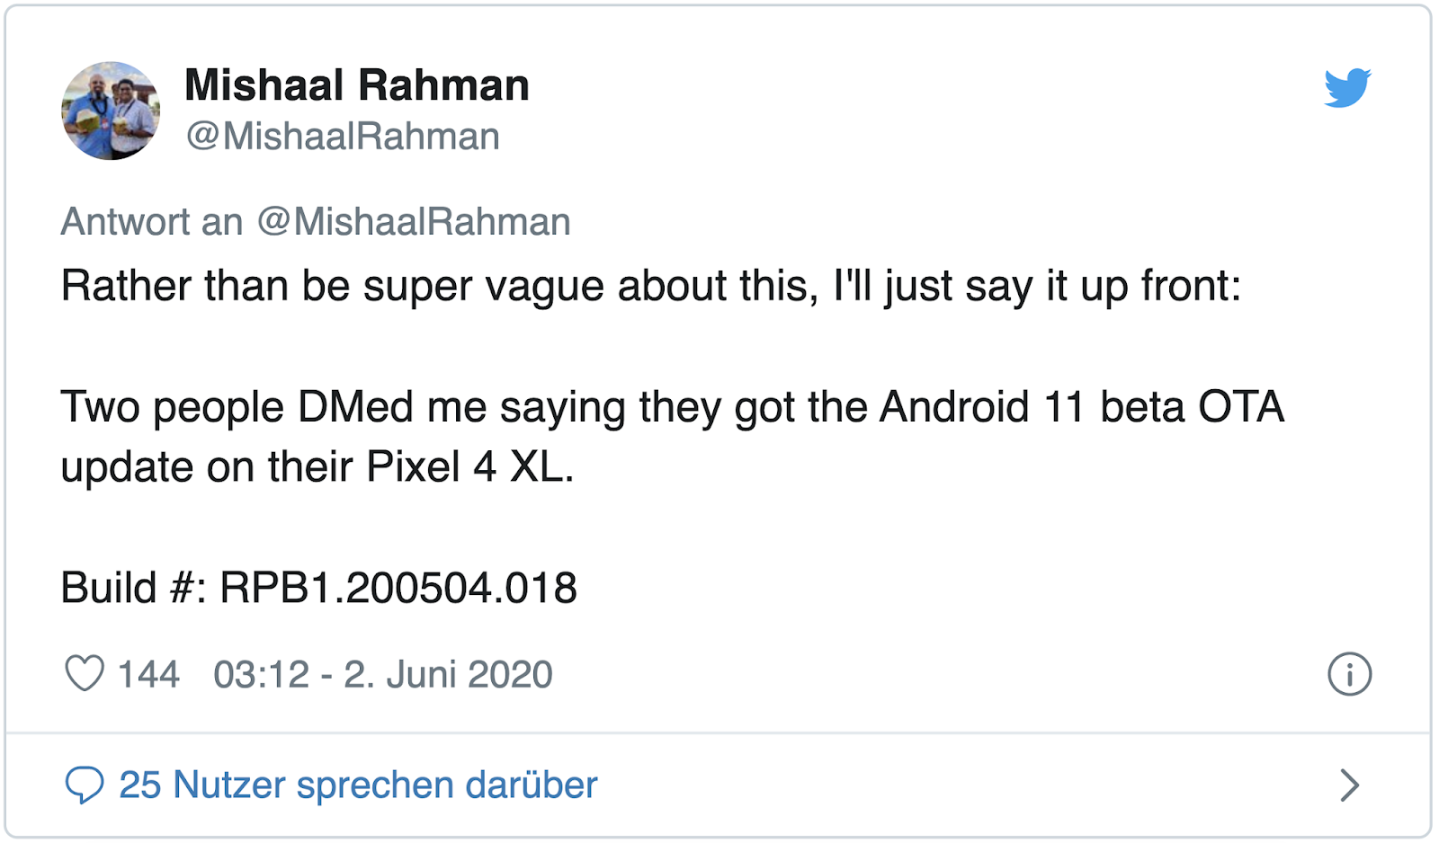
Task: Open the 25 Nutzer sprechen darüber link
Action: coord(358,785)
